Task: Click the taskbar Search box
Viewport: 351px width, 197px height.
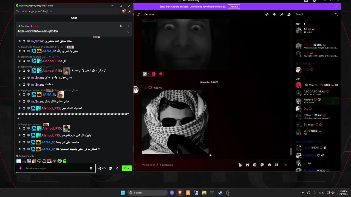Action: tap(148, 193)
